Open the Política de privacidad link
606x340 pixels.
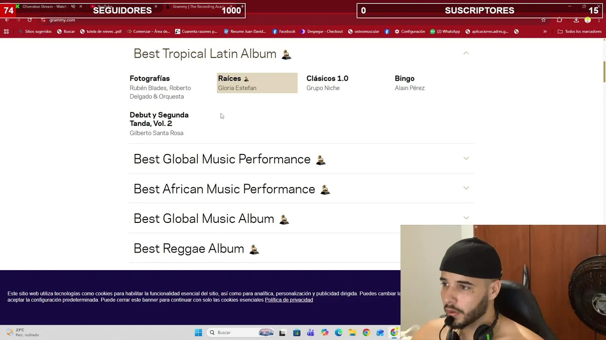click(x=289, y=300)
